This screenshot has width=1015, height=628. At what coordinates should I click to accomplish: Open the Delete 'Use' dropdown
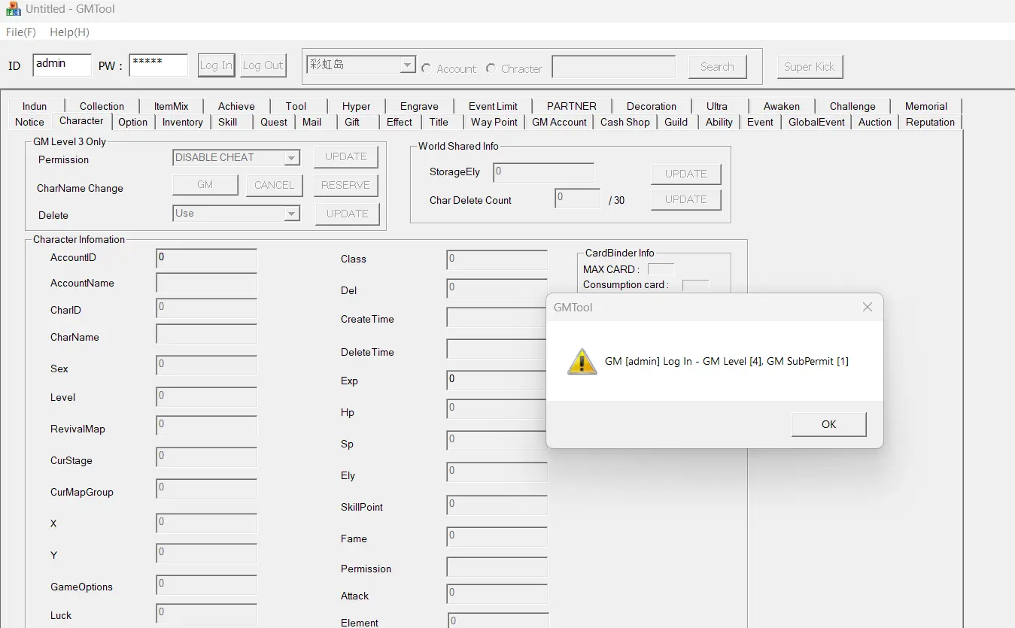[x=292, y=214]
